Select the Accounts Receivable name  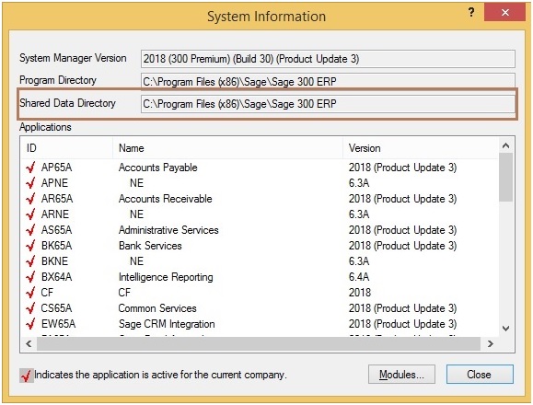click(x=166, y=199)
